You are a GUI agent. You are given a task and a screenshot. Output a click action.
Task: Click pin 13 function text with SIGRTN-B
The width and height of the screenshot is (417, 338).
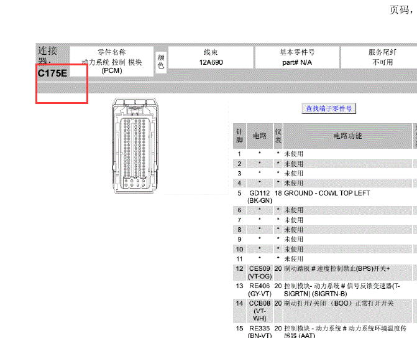click(x=342, y=290)
